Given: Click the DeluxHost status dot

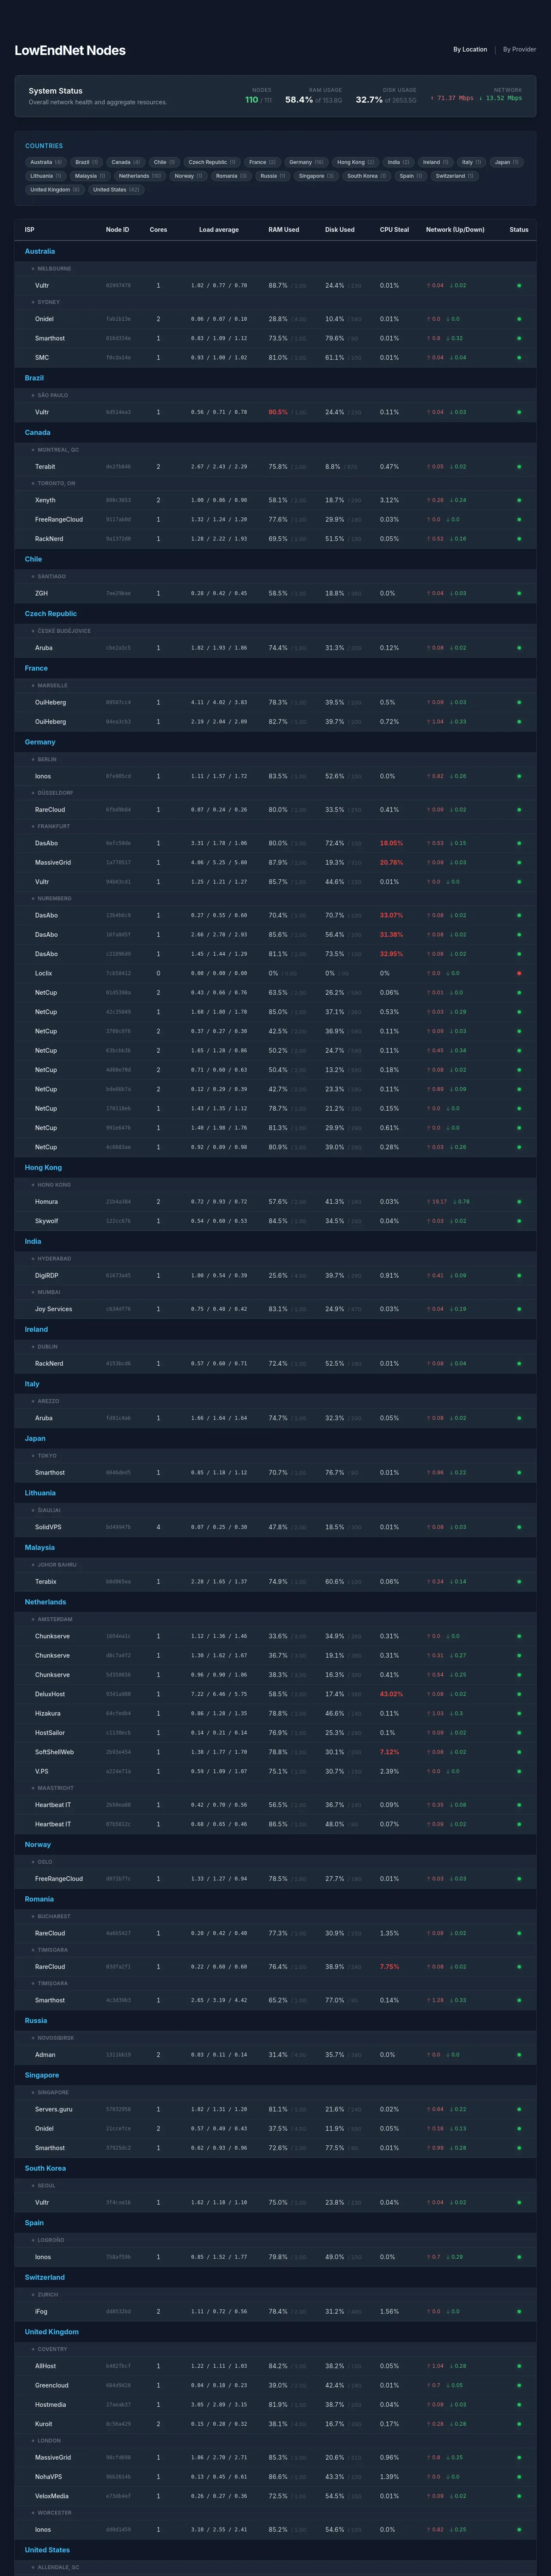Looking at the screenshot, I should click(519, 1694).
